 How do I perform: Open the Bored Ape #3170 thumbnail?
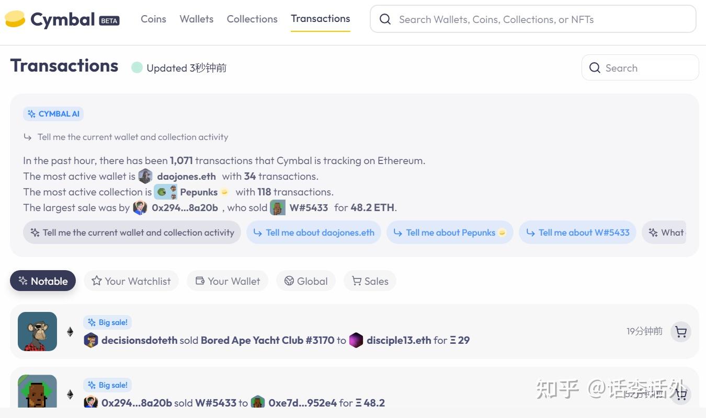tap(37, 331)
